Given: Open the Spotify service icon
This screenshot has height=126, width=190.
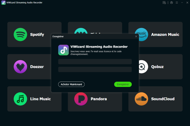Looking at the screenshot, I should coord(20,34).
